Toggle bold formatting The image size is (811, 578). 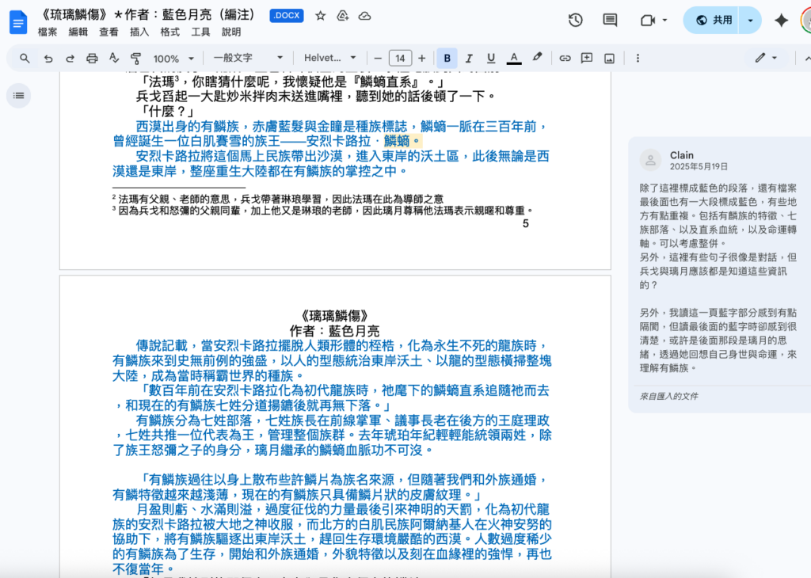coord(447,59)
